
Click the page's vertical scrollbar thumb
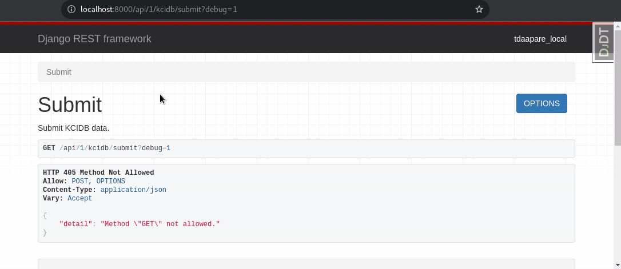[x=617, y=86]
